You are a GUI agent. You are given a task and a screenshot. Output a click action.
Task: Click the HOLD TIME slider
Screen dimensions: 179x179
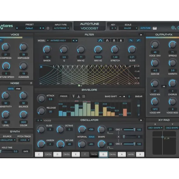tap(6, 151)
